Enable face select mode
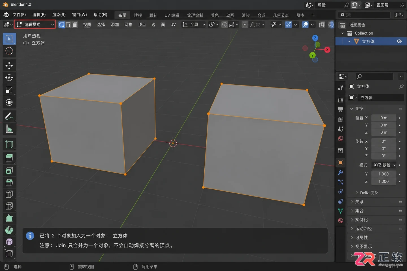 [75, 25]
